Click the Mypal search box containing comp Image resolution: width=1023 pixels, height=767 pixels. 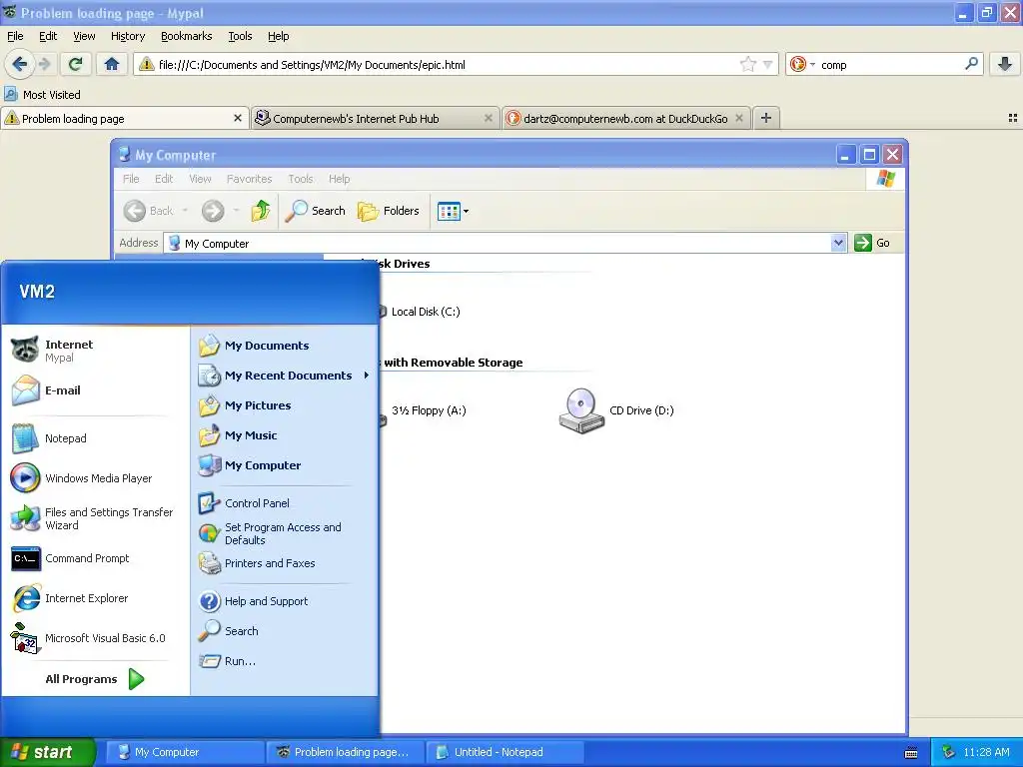(x=890, y=64)
